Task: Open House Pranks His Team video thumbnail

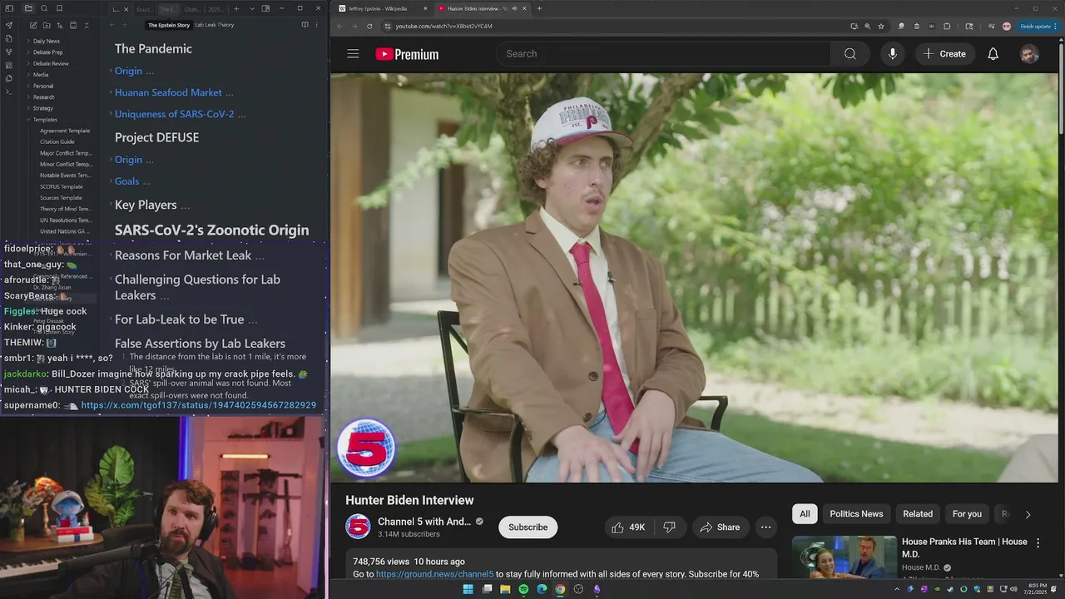Action: pyautogui.click(x=845, y=557)
